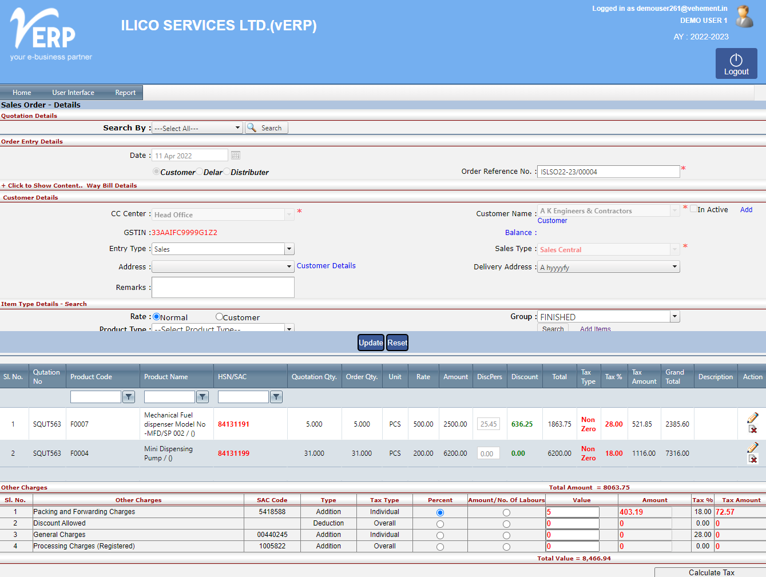
Task: Edit row F0004 with pencil icon
Action: pos(753,448)
